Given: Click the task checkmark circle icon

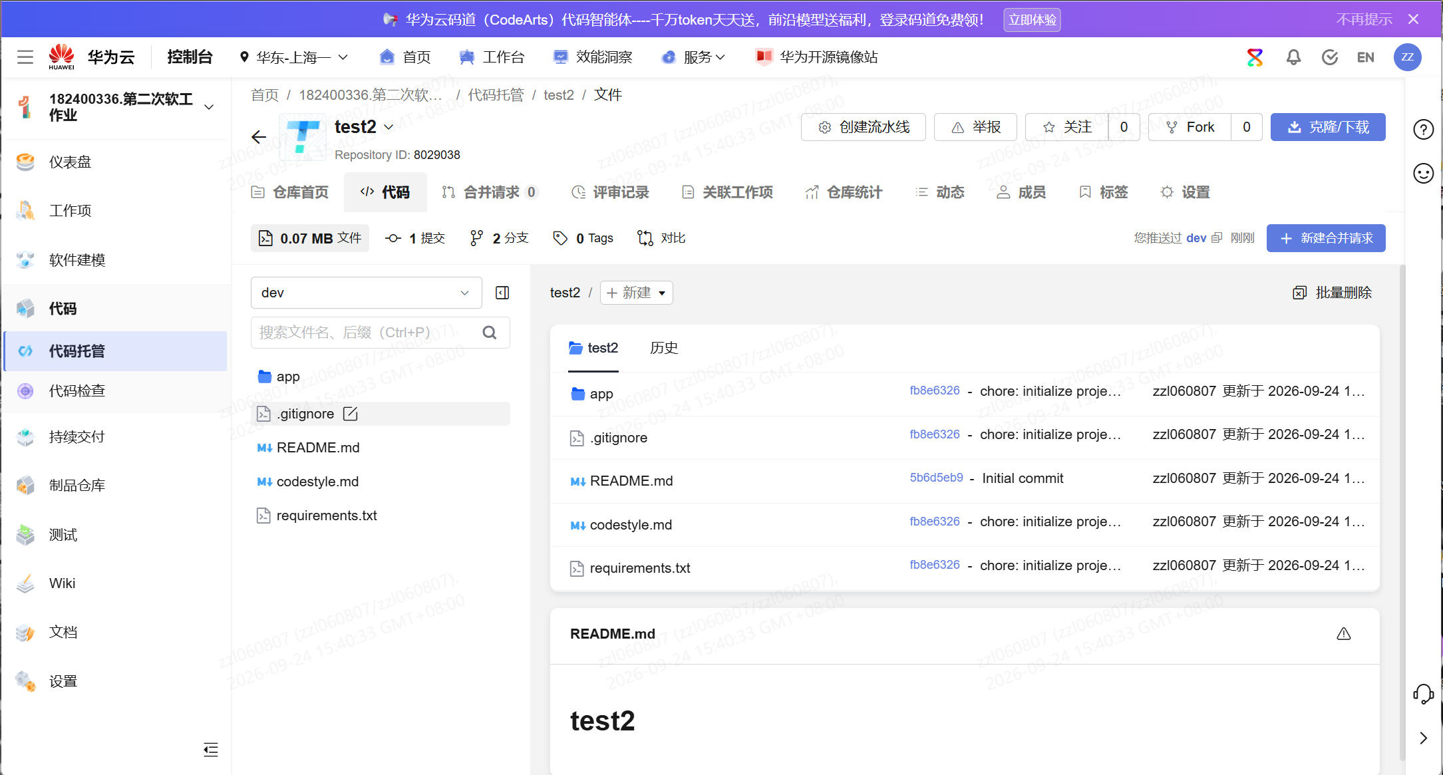Looking at the screenshot, I should pos(1329,57).
